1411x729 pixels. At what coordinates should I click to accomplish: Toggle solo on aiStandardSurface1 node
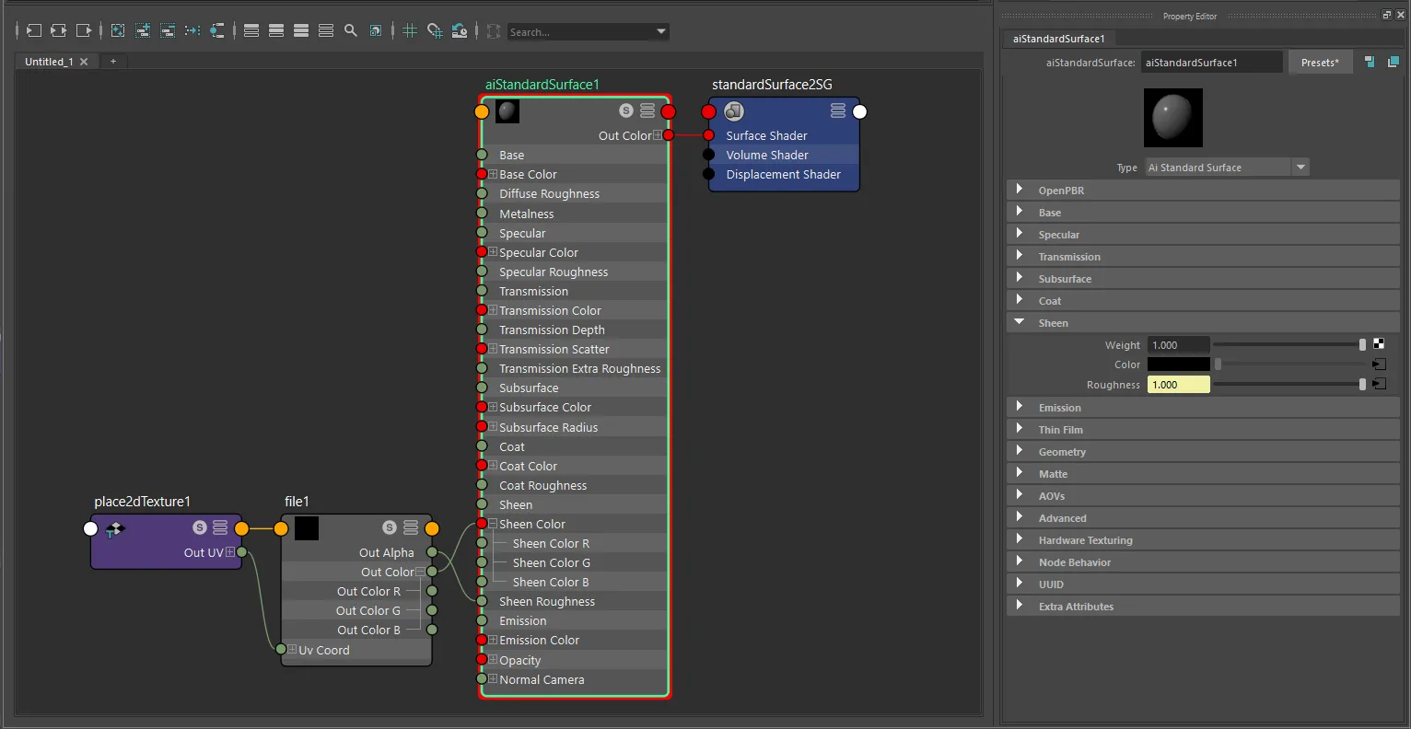click(x=626, y=110)
